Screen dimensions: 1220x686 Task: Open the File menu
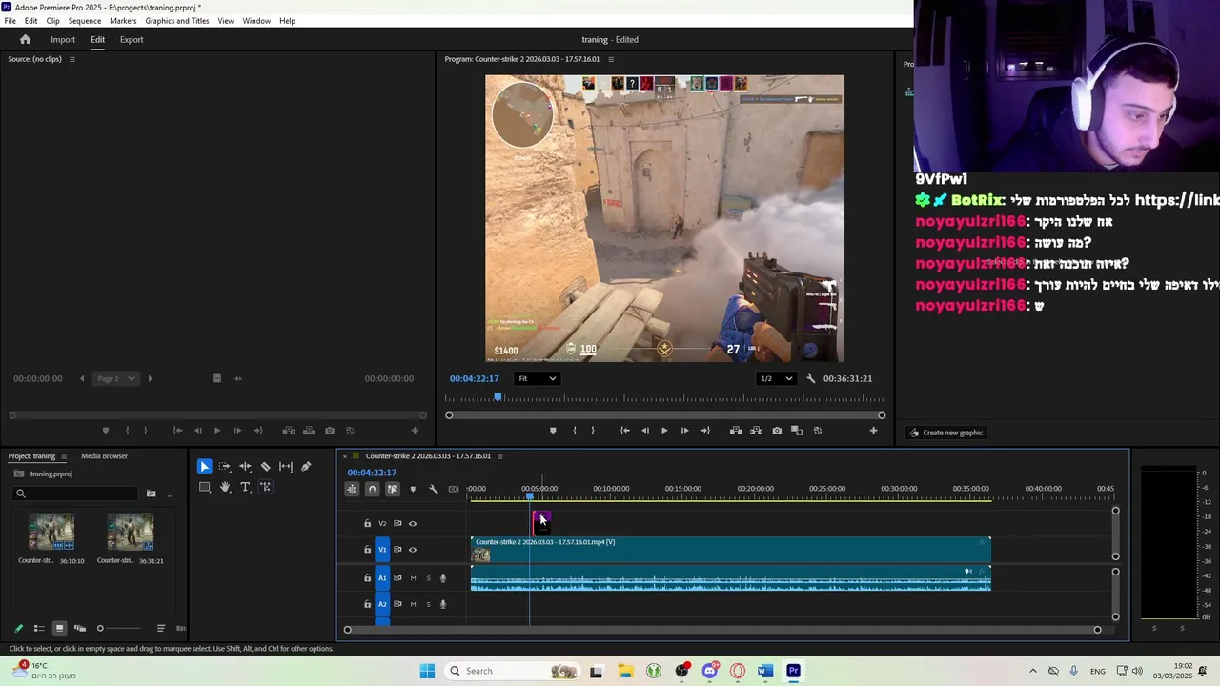click(10, 20)
